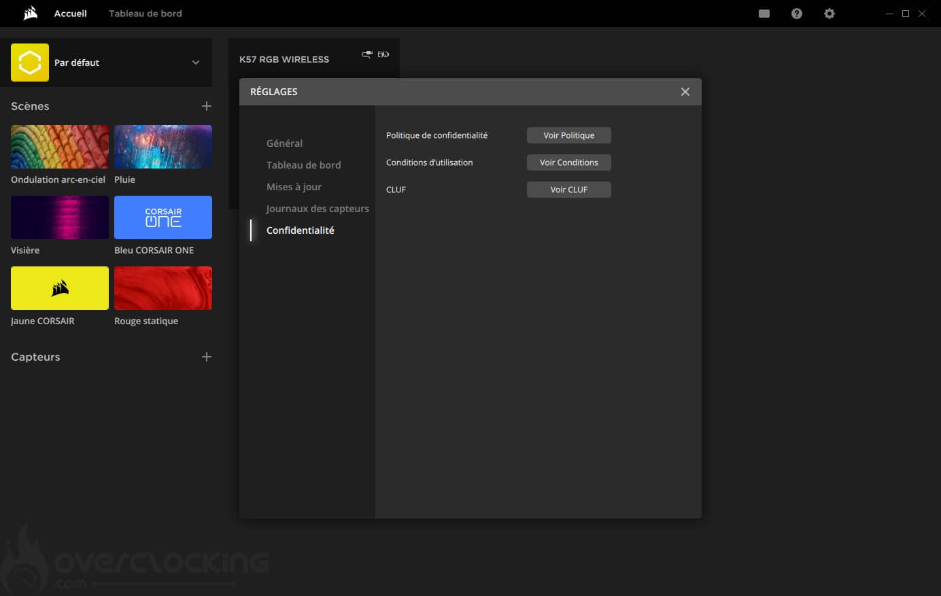Image resolution: width=941 pixels, height=596 pixels.
Task: Apply the Rouge statique scene
Action: (x=163, y=288)
